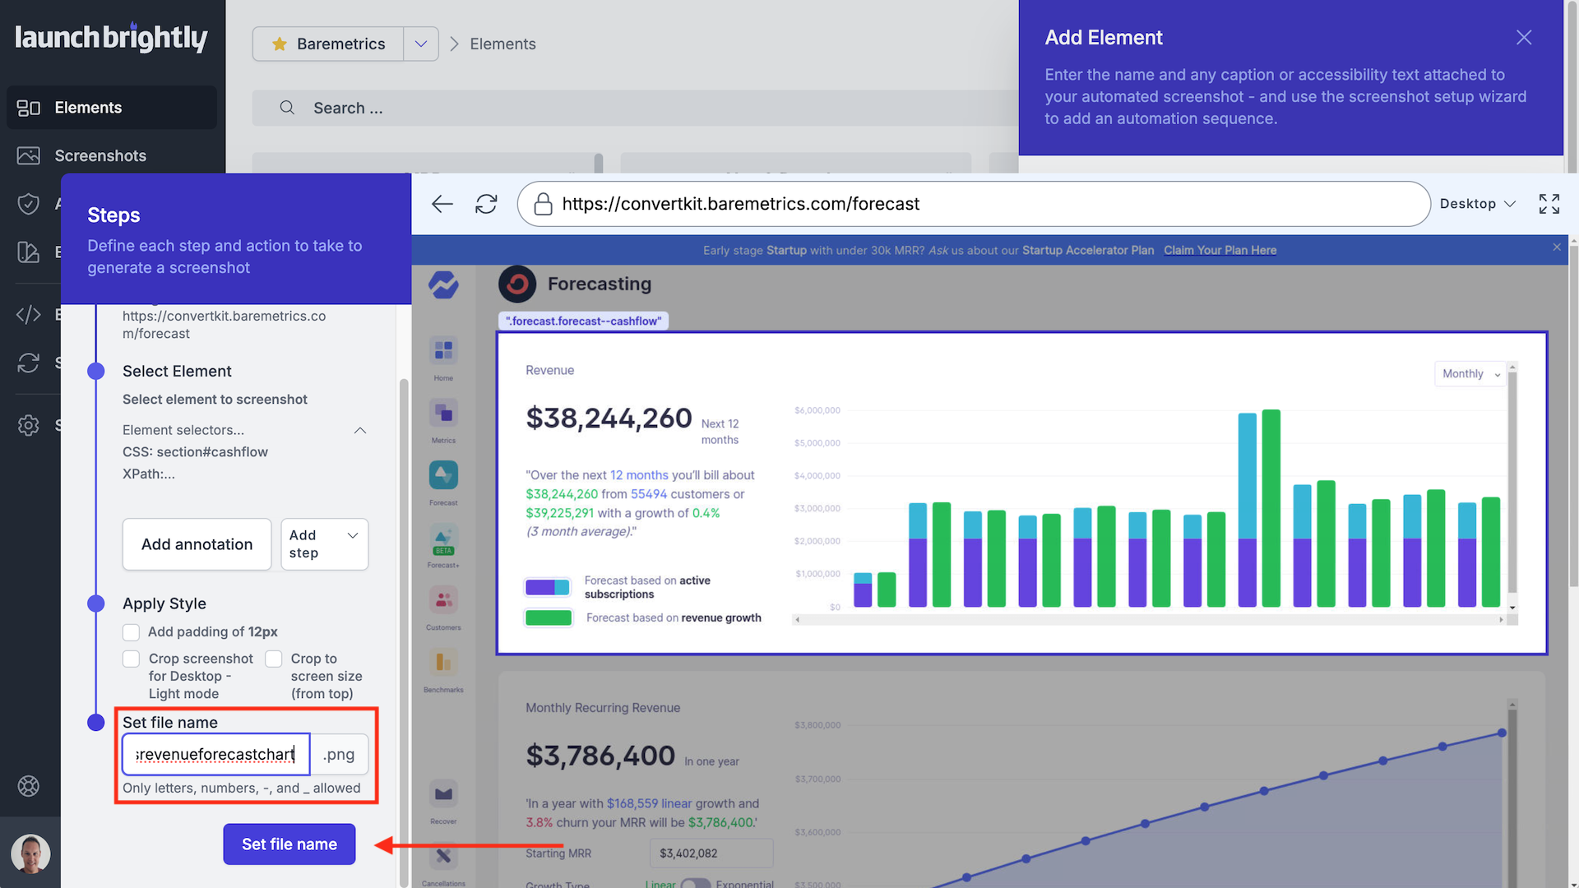
Task: Open the Metrics sidebar icon in Baremetrics
Action: point(443,413)
